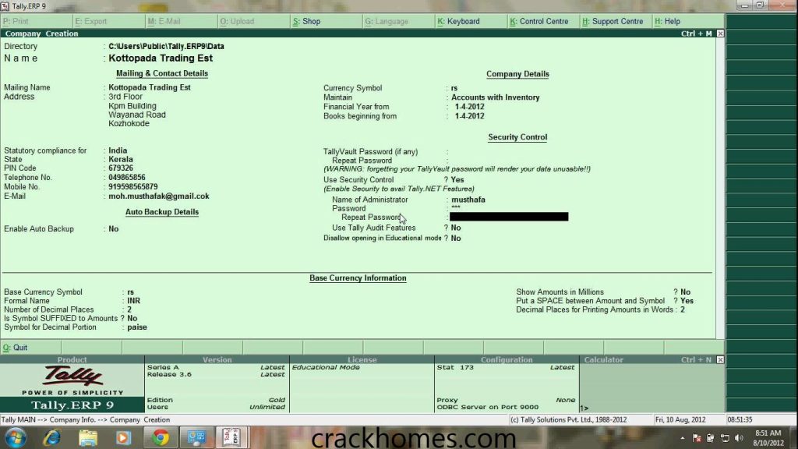Viewport: 798px width, 449px height.
Task: Click the Directory path value
Action: pyautogui.click(x=166, y=46)
